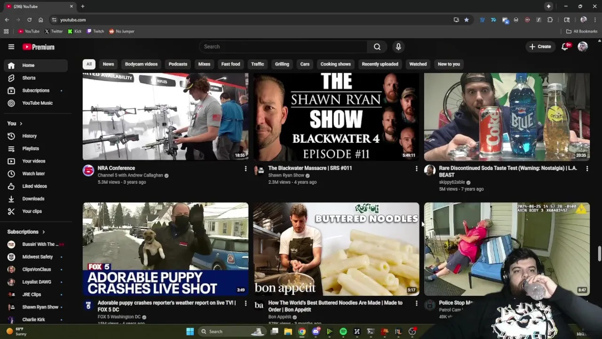Open the account avatar menu

tap(583, 47)
